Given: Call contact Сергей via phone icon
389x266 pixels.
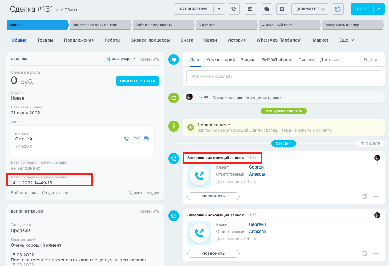Looking at the screenshot, I should tap(126, 139).
